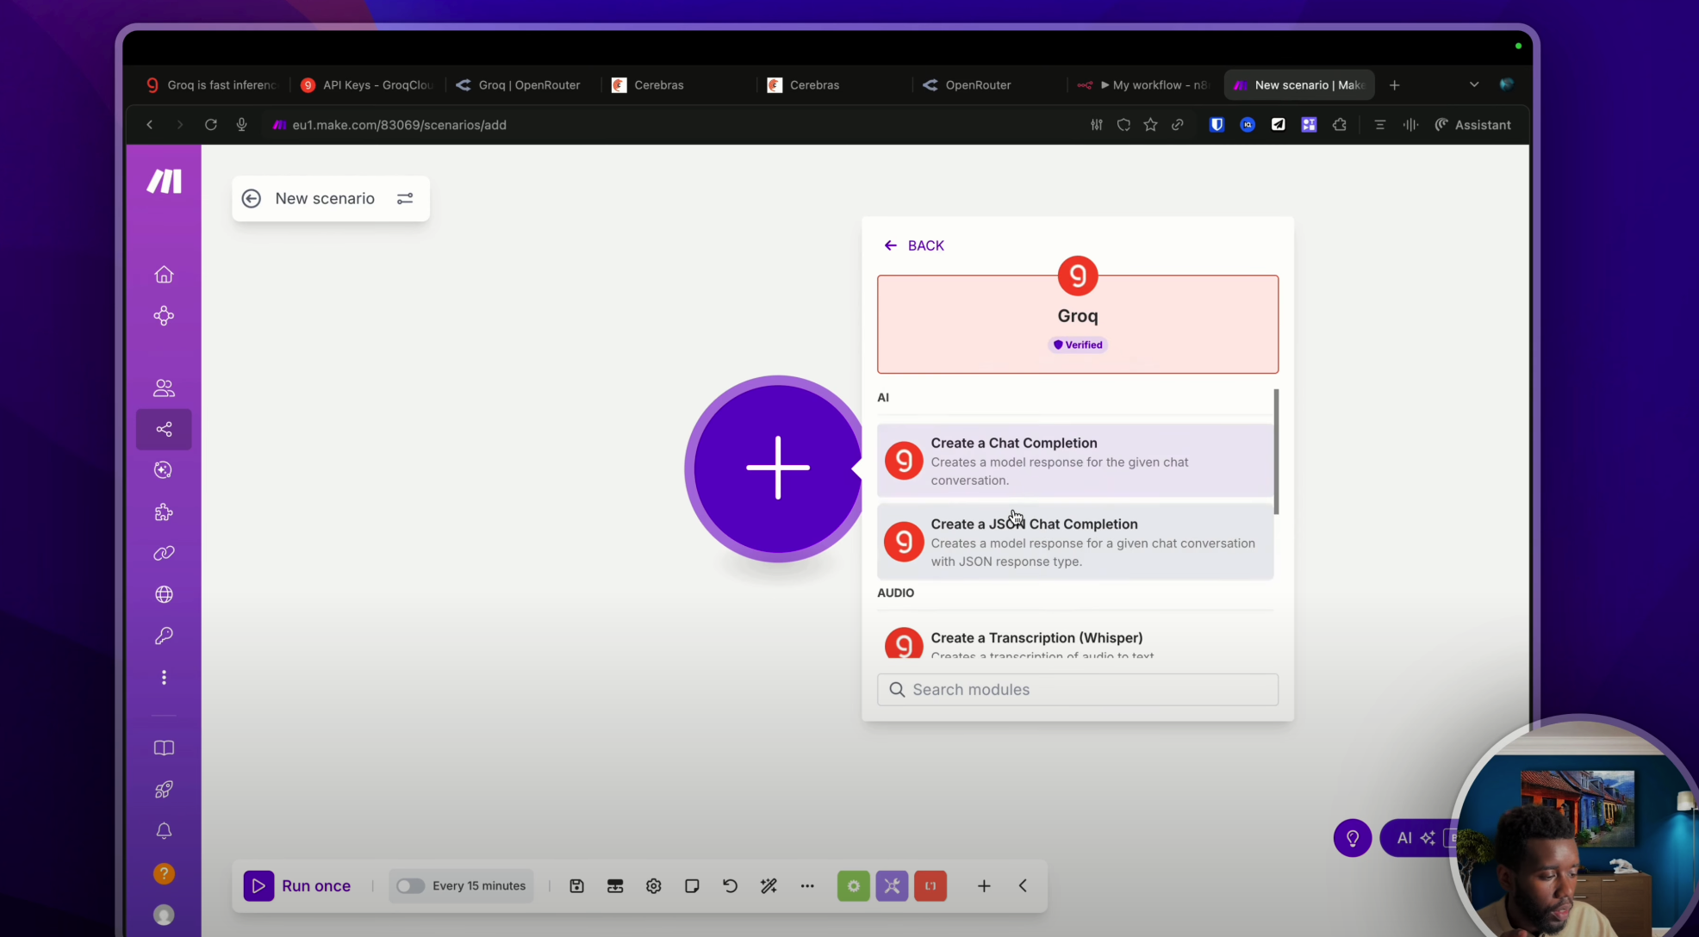
Task: Bookmark the page with the star icon
Action: (1150, 125)
